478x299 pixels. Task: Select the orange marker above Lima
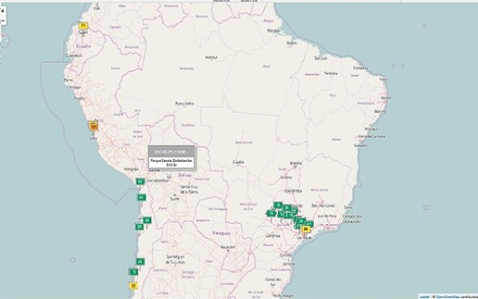93,126
